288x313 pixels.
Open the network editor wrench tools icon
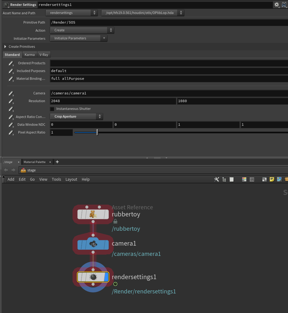coord(217,179)
